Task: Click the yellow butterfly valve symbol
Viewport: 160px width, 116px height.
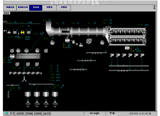Action: click(22, 33)
